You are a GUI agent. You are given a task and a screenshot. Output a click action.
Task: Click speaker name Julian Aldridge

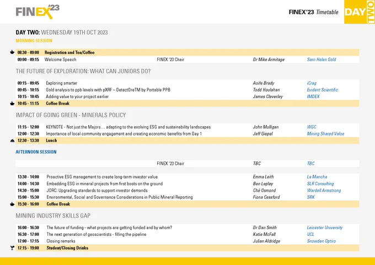[x=266, y=241]
